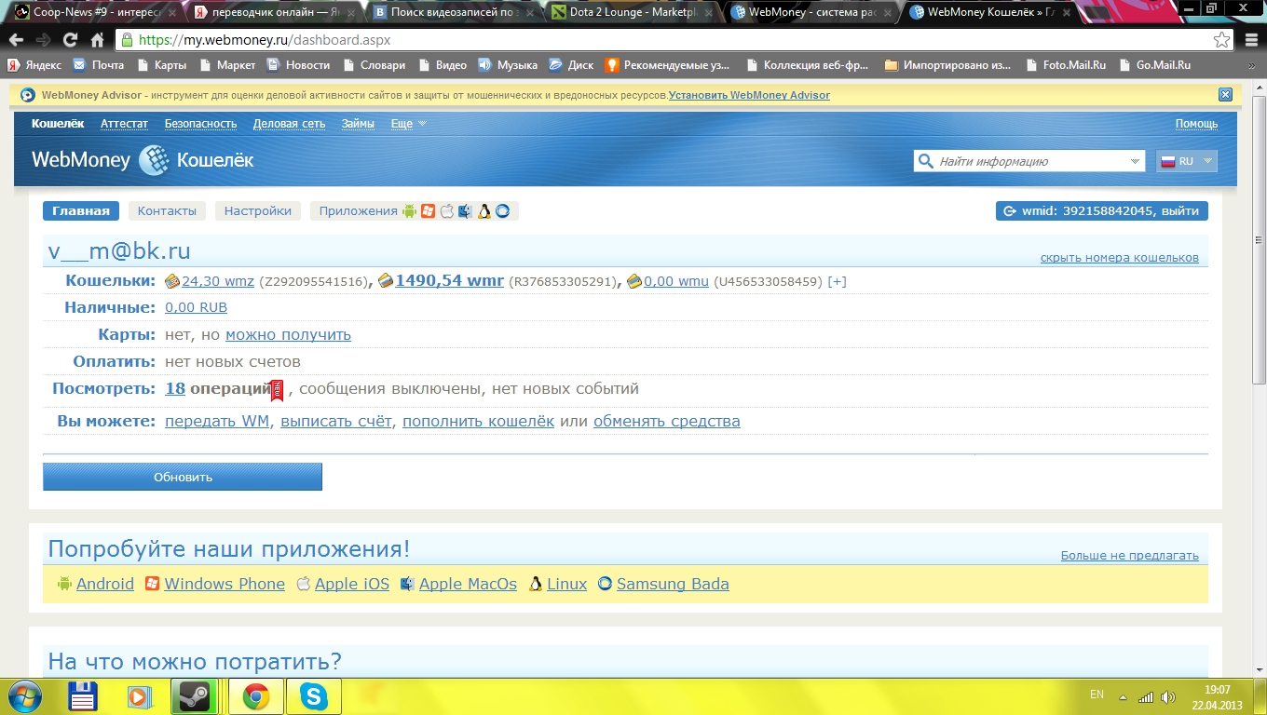Click the WebMoney globe logo in header
Viewport: 1267px width, 715px height.
point(154,160)
